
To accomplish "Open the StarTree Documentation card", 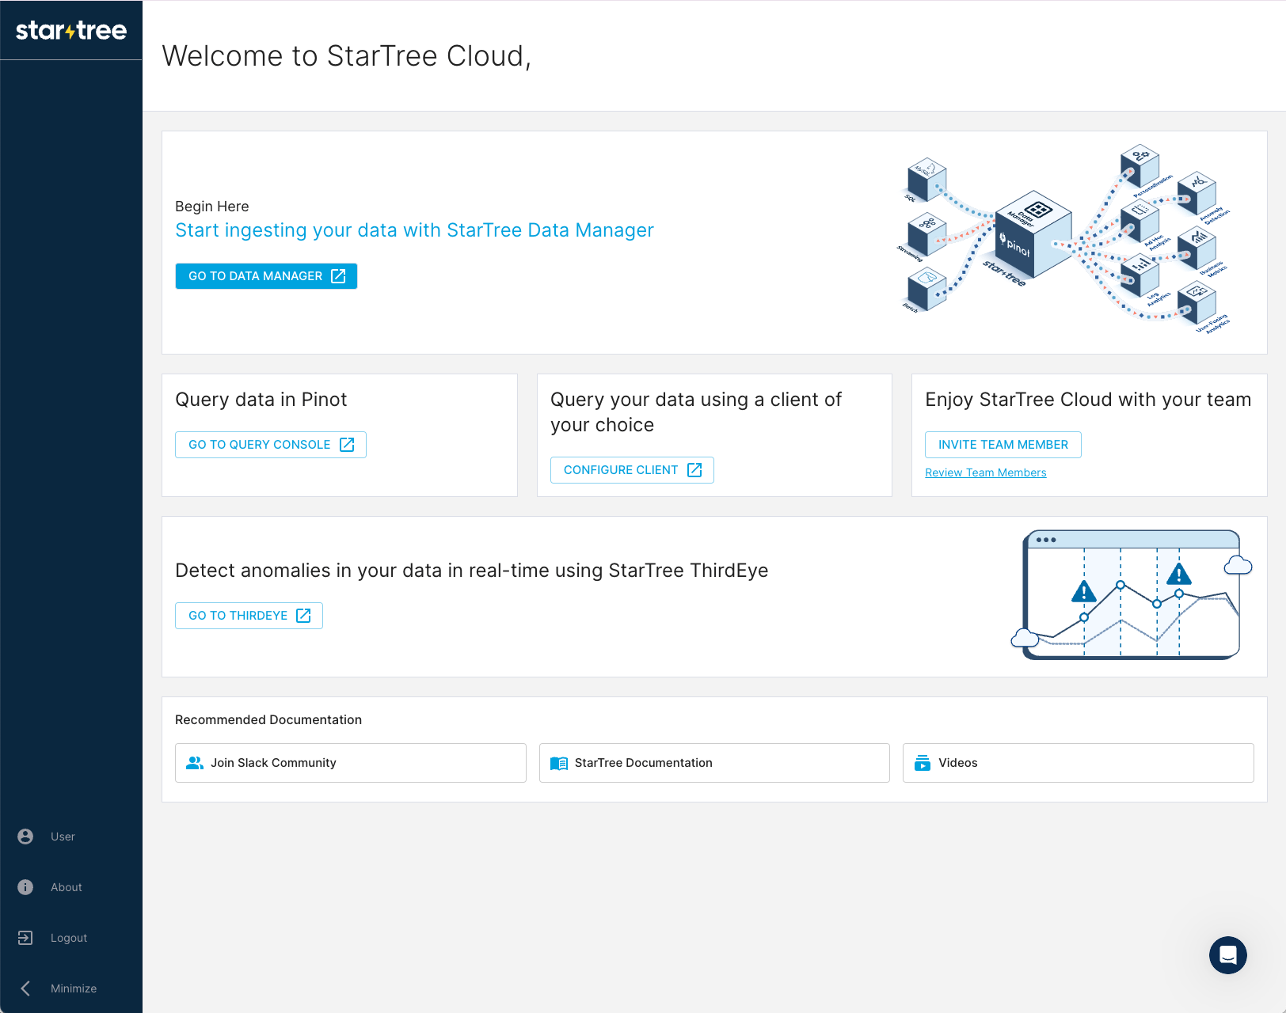I will (x=714, y=763).
